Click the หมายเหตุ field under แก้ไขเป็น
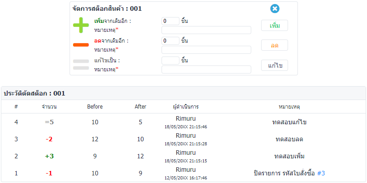The height and width of the screenshot is (183, 367). click(206, 70)
